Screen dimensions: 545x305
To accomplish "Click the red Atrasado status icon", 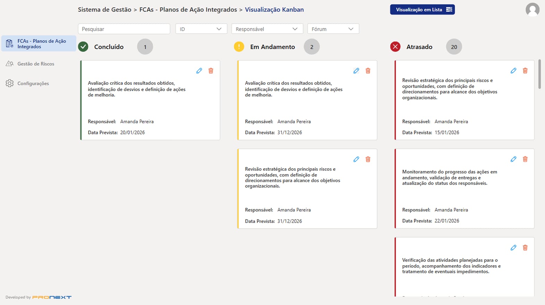I will [395, 47].
